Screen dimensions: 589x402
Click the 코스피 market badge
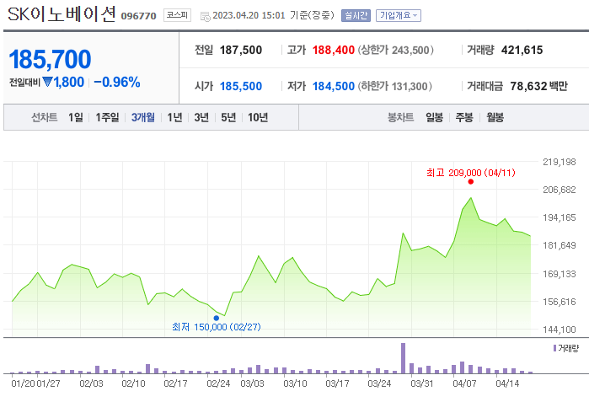pyautogui.click(x=177, y=15)
